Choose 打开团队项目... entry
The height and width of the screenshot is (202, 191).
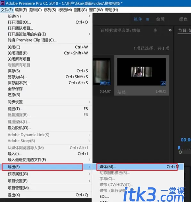point(46,28)
